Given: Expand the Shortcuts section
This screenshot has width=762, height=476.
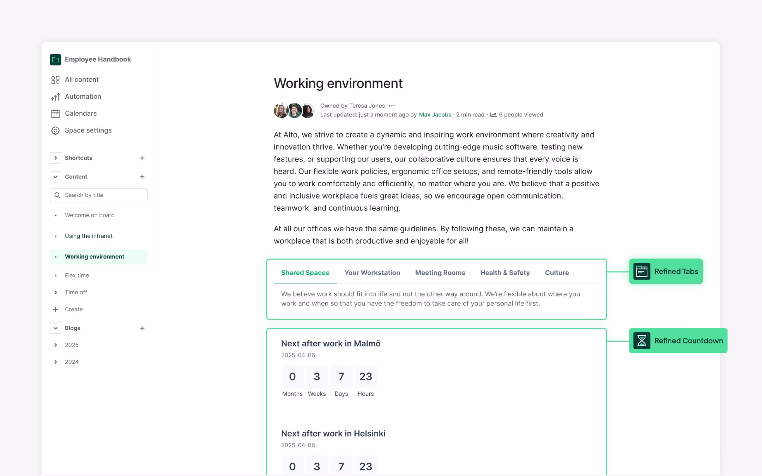Looking at the screenshot, I should click(55, 158).
